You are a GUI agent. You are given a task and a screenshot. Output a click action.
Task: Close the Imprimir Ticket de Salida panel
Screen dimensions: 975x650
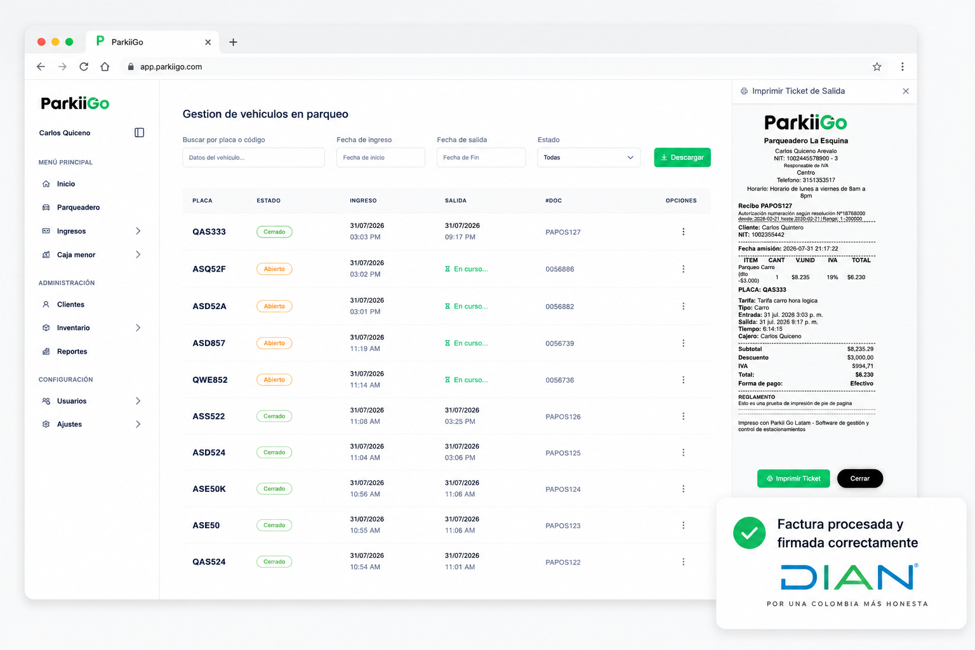pos(906,91)
